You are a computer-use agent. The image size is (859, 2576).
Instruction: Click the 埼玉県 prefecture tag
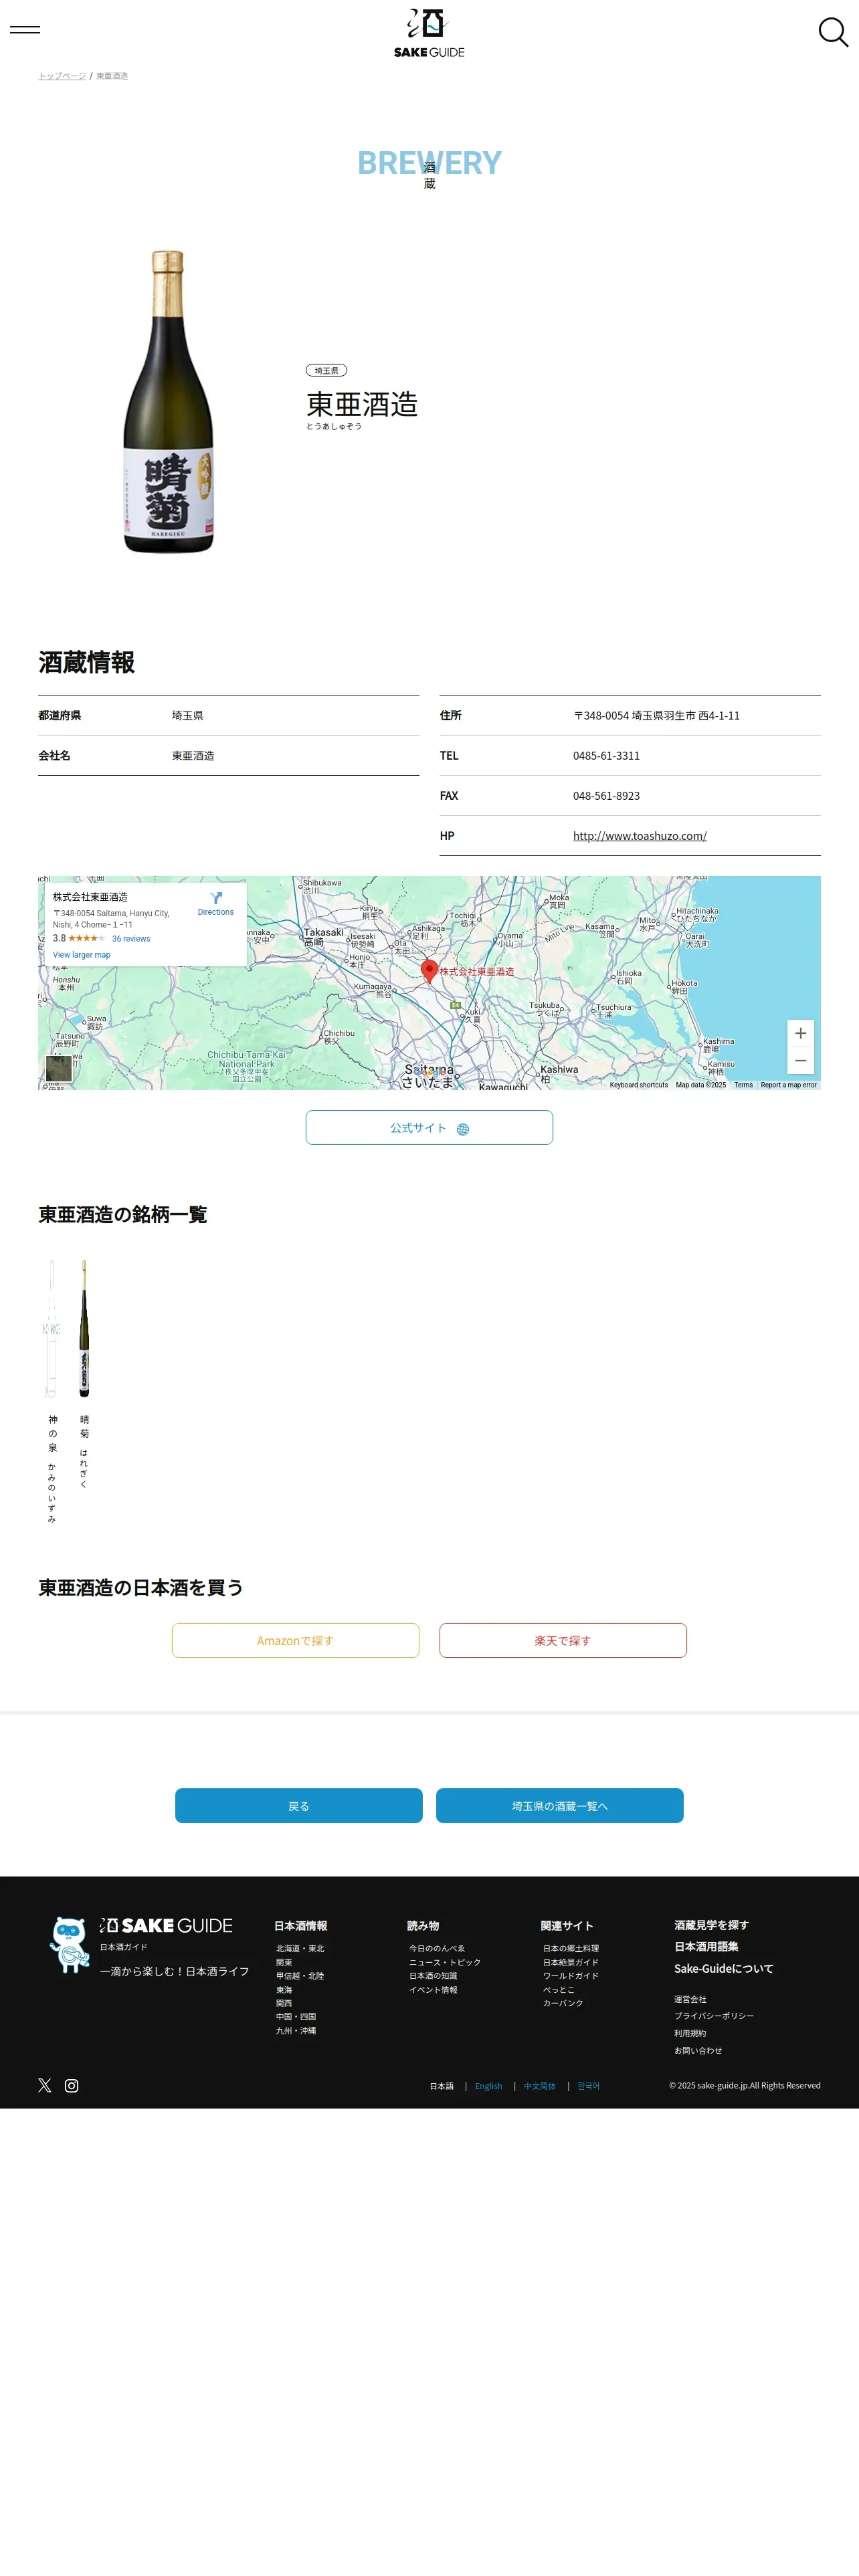click(326, 370)
